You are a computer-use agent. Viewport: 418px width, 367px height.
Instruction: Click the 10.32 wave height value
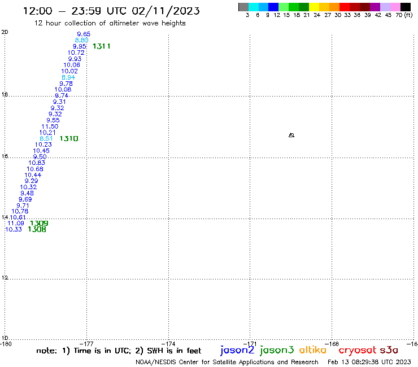pos(28,187)
